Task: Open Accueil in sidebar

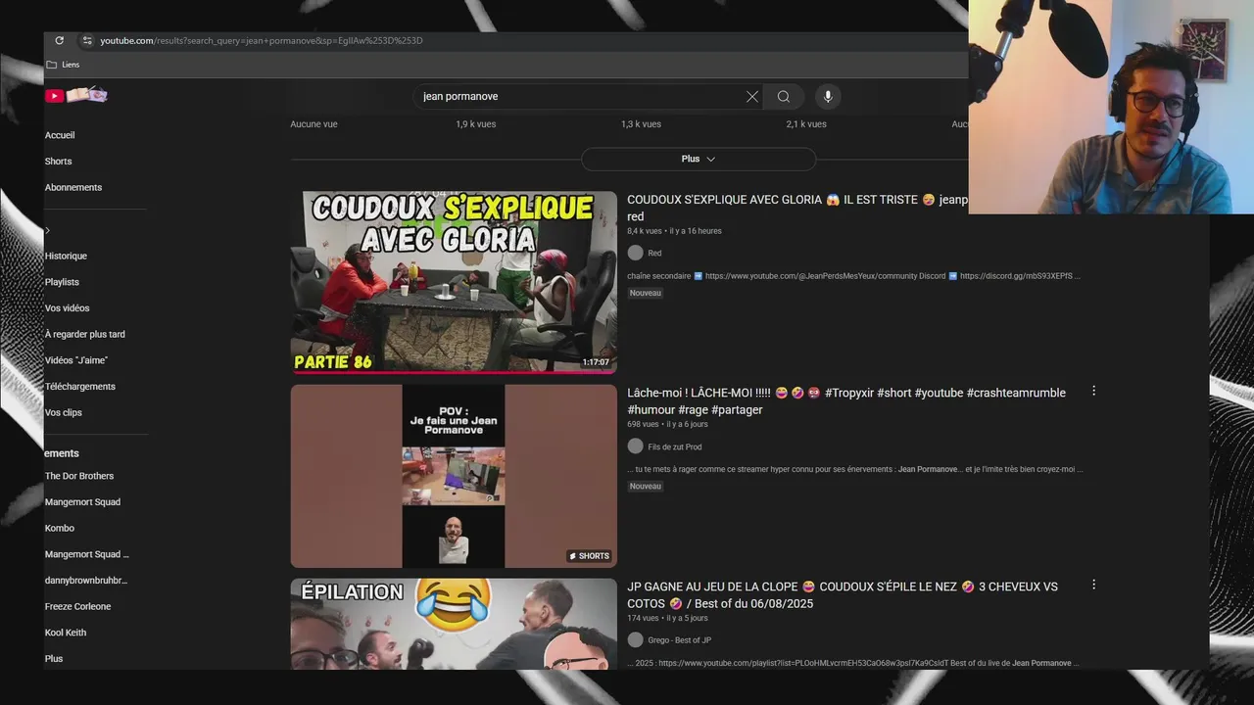Action: coord(60,135)
